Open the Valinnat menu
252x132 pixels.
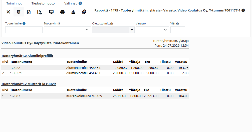[70, 3]
